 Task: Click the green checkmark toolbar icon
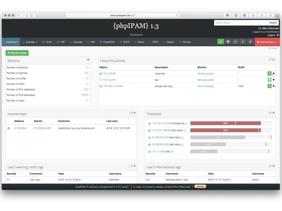click(221, 42)
